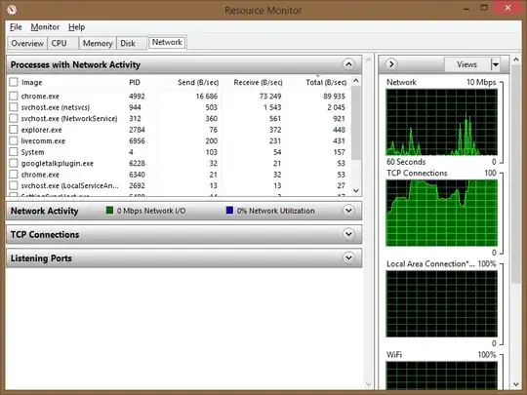This screenshot has height=395, width=527.
Task: Check the System process checkbox
Action: (14, 152)
